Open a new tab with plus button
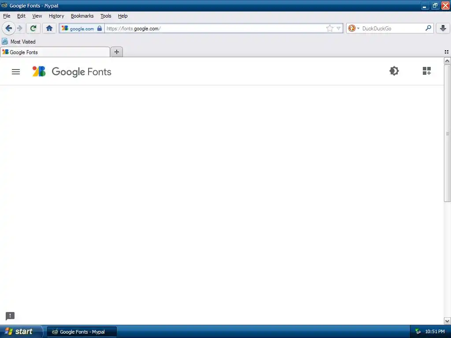 click(x=117, y=52)
